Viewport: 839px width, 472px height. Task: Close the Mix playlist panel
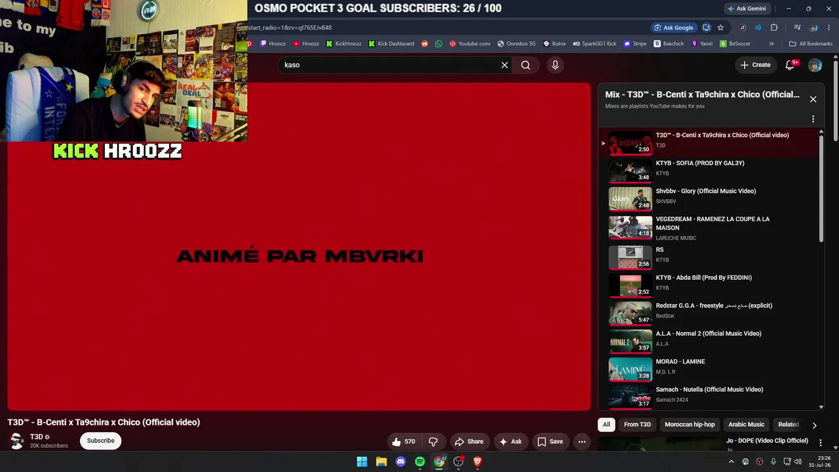(813, 99)
